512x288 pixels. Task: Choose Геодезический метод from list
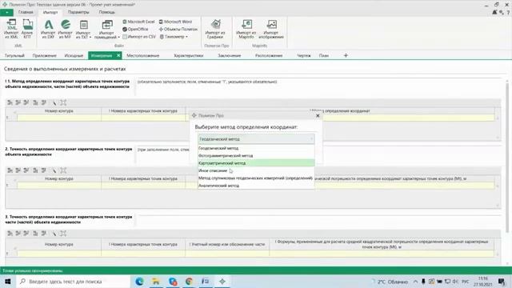[256, 148]
